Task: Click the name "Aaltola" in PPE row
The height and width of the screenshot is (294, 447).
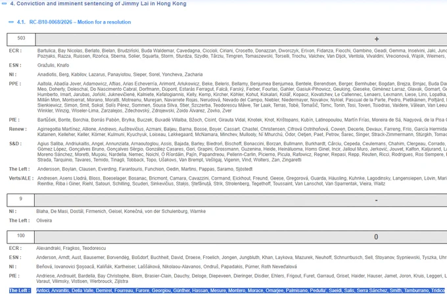Action: [45, 84]
